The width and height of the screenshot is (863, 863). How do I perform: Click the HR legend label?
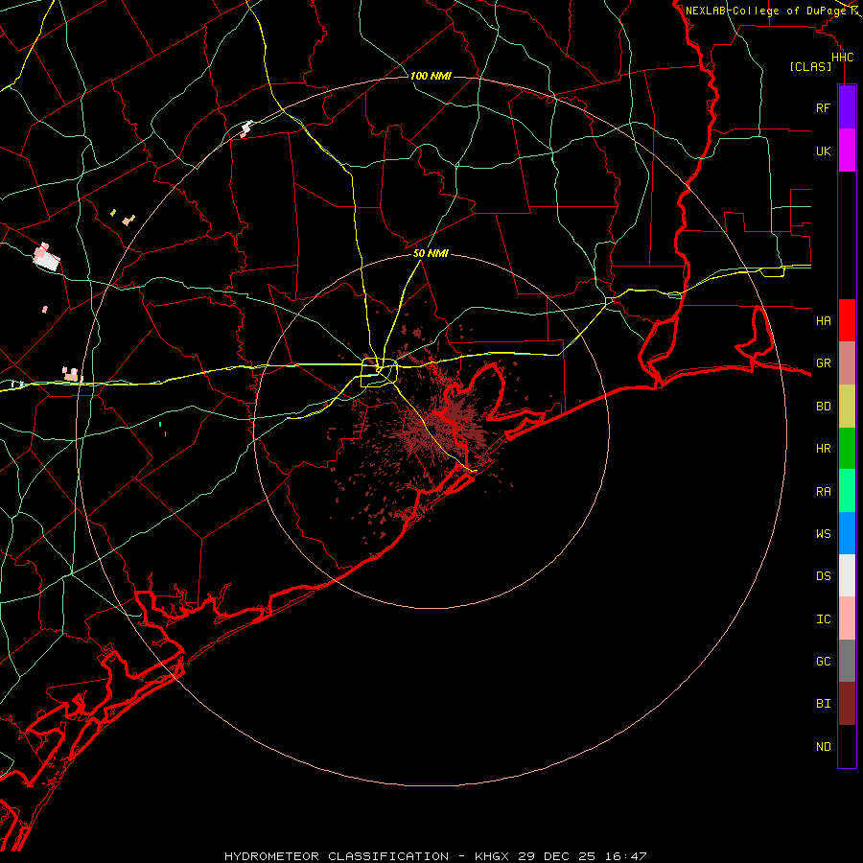coord(824,449)
